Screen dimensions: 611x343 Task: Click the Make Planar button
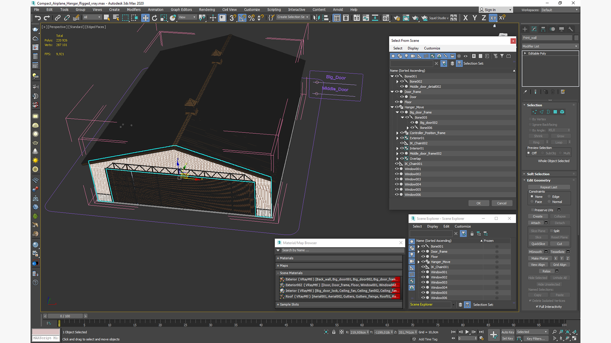click(x=540, y=259)
